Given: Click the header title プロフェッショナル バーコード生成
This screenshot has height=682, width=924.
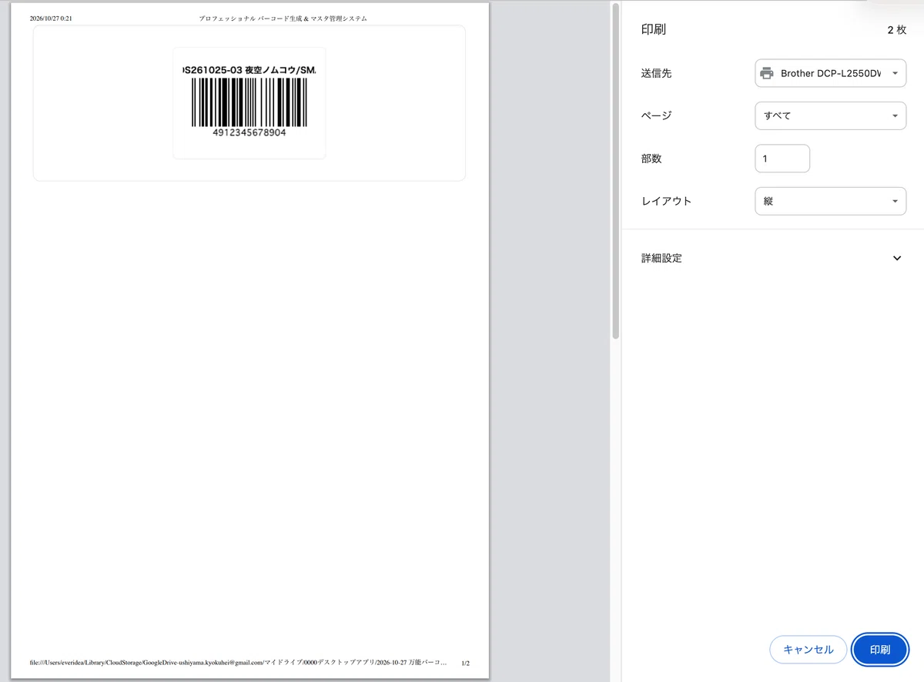Looking at the screenshot, I should [251, 18].
